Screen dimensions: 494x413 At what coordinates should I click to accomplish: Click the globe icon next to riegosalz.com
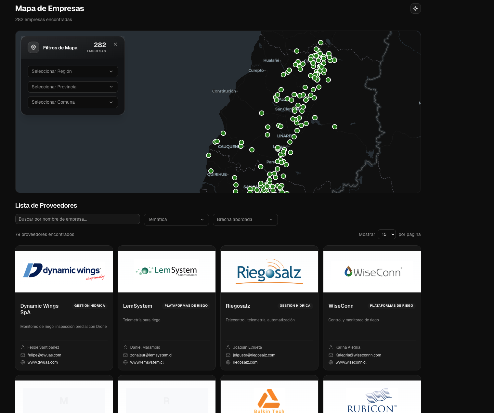[228, 362]
